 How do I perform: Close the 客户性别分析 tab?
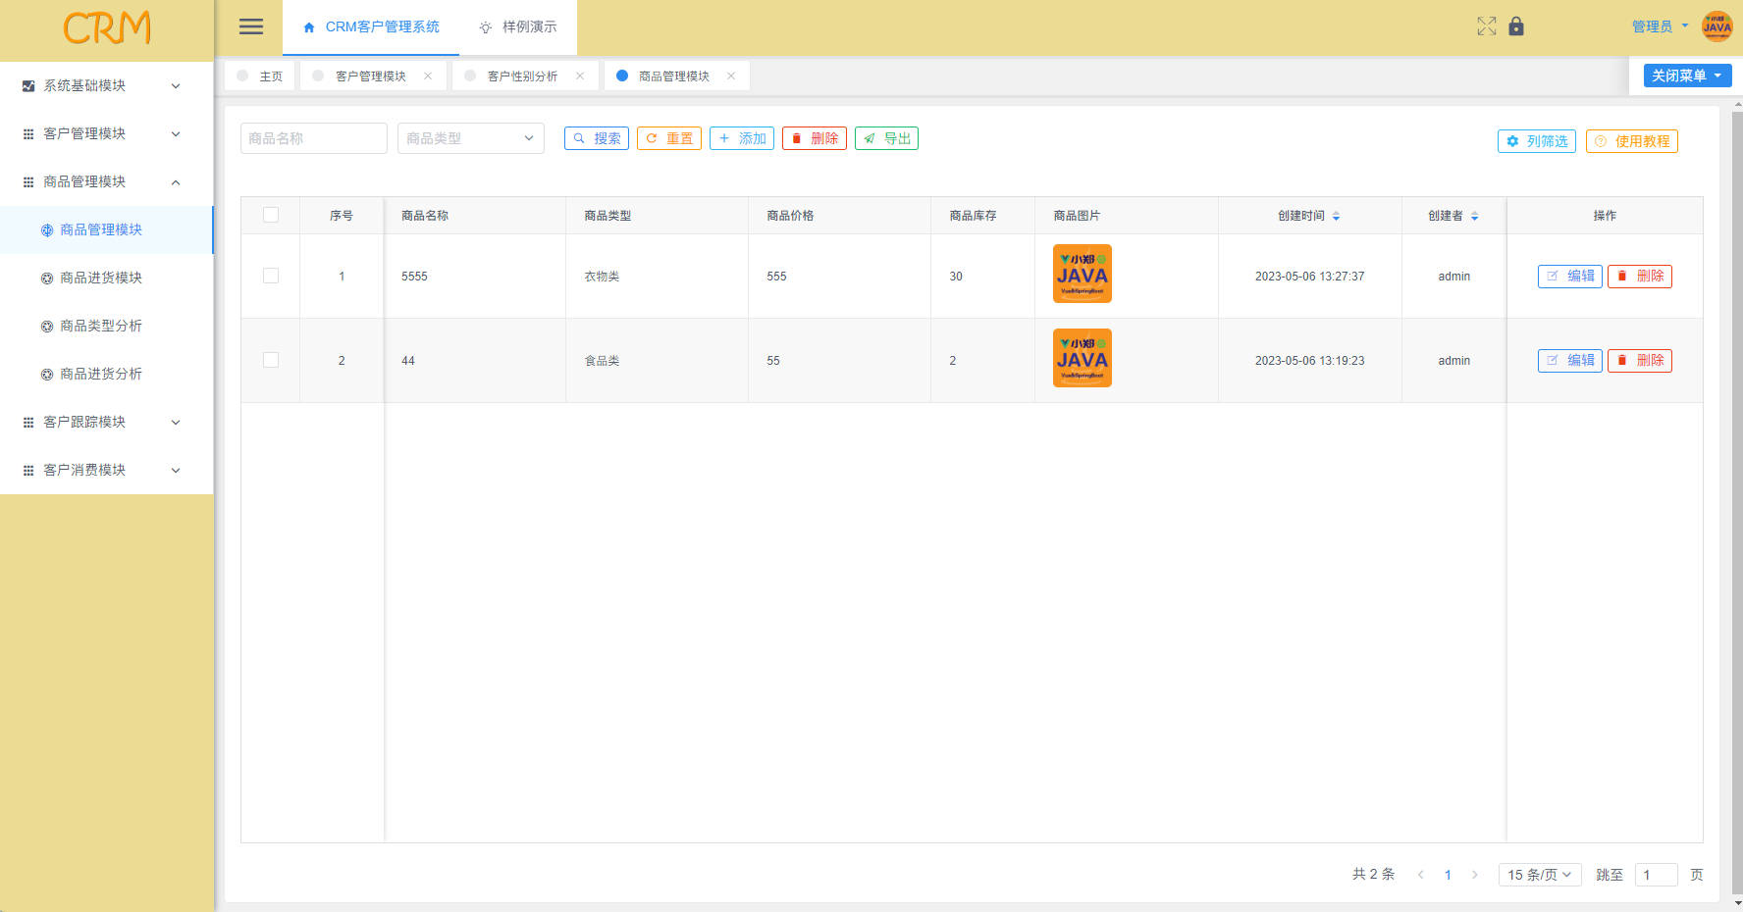coord(580,76)
